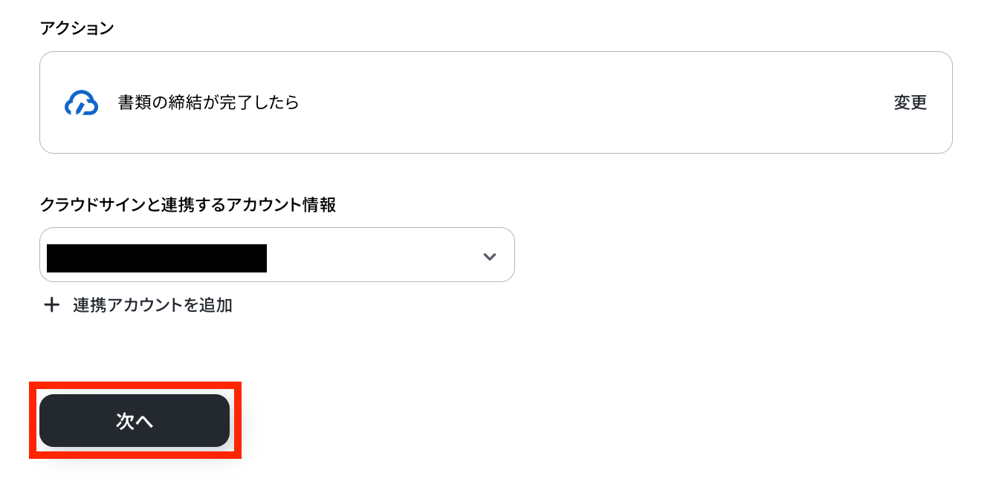The width and height of the screenshot is (993, 490).
Task: Click the red outline around 次へ button
Action: pos(31,421)
